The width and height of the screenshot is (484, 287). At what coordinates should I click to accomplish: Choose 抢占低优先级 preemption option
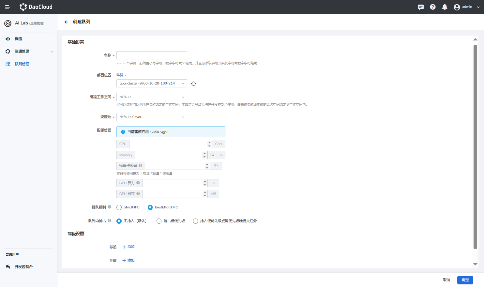pos(159,221)
